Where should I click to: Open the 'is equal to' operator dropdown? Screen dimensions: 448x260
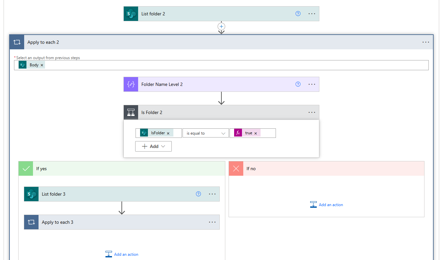pyautogui.click(x=206, y=133)
